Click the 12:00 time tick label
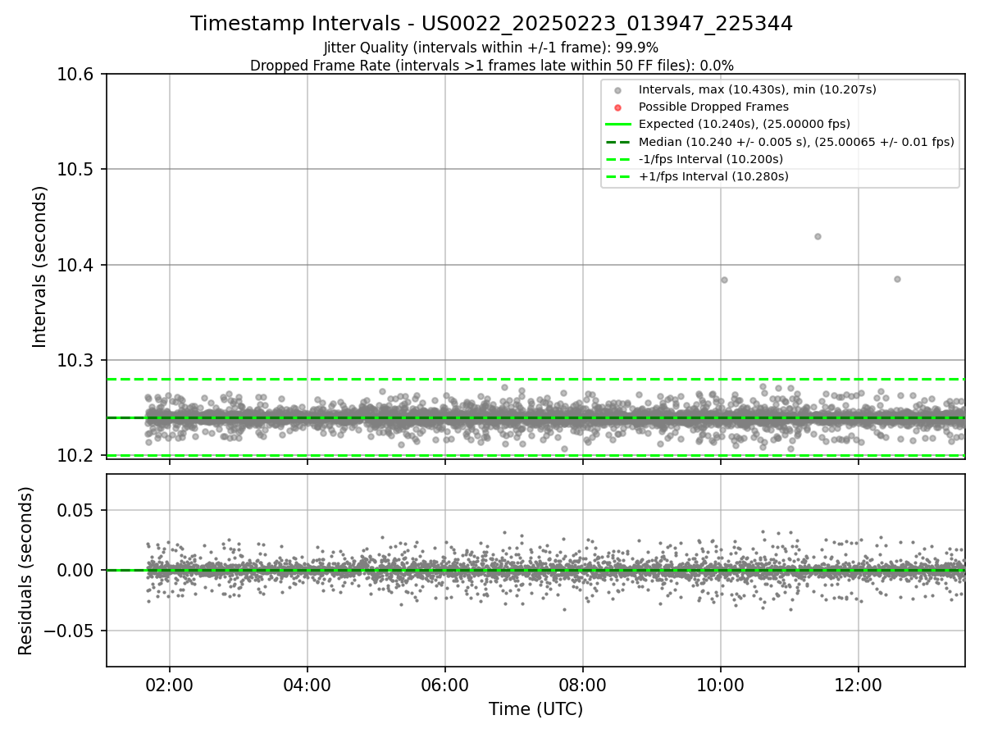984x738 pixels. (x=859, y=685)
